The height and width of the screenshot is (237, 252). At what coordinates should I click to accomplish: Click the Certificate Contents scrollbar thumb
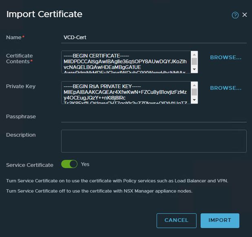195,61
